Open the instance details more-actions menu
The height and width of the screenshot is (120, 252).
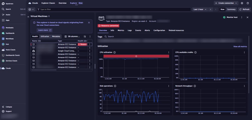(242, 17)
